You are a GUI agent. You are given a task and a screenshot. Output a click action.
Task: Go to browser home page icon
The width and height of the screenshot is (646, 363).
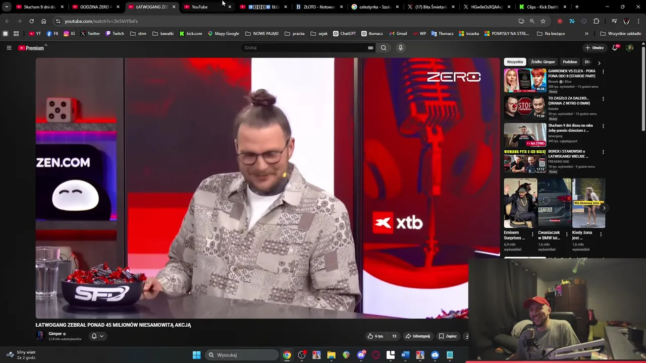[43, 21]
